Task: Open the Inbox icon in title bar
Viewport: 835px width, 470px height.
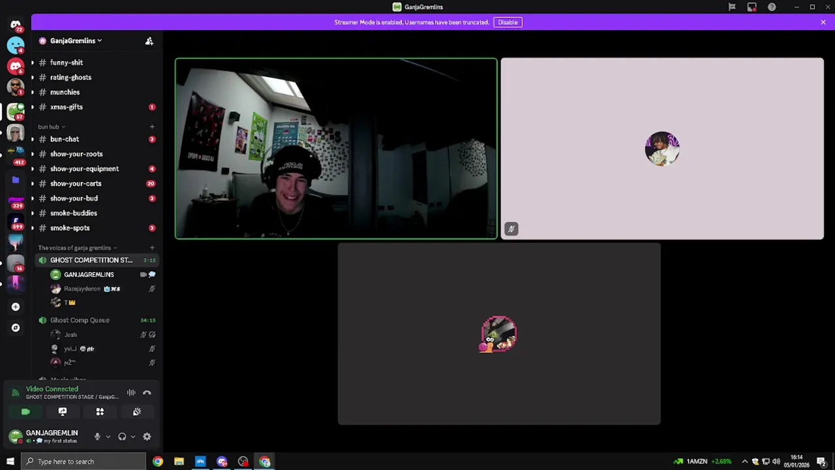Action: click(752, 7)
